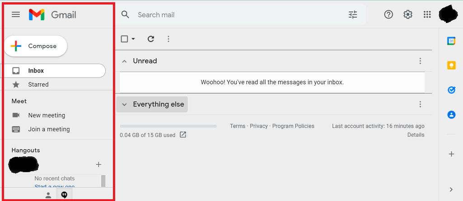Open the Google apps grid icon
This screenshot has height=201, width=463.
[427, 14]
